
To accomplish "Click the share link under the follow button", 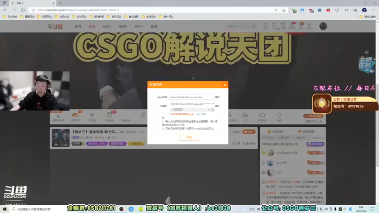I will [236, 144].
